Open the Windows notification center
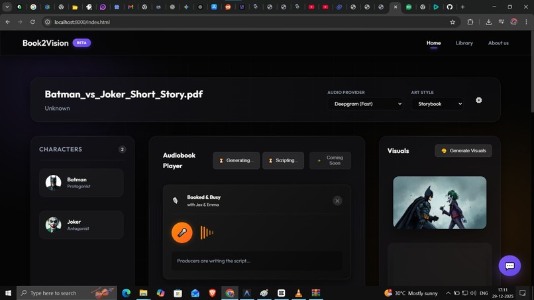 [x=523, y=293]
